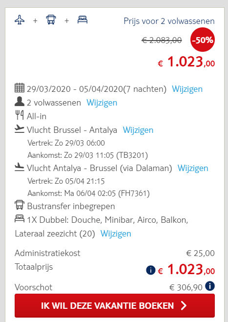Click the bed icon in header

[x=83, y=20]
